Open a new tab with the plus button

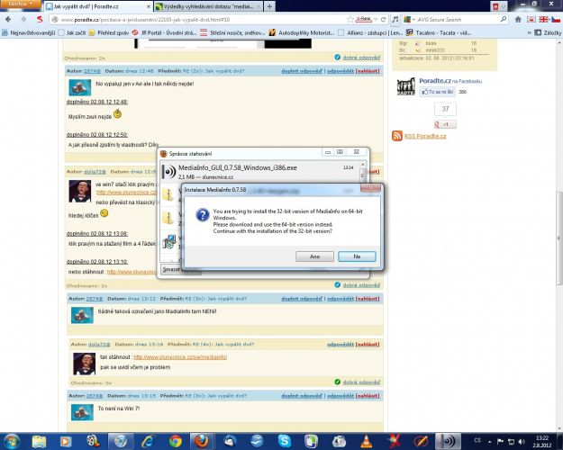point(269,6)
